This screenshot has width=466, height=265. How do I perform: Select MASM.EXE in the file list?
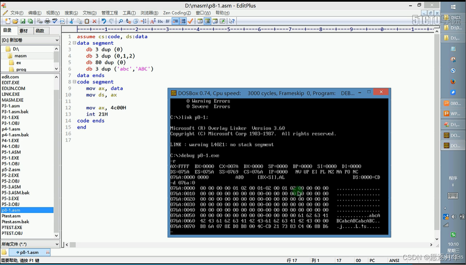[x=13, y=100]
